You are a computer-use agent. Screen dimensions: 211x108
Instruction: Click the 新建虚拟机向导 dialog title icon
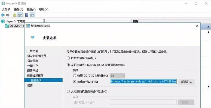point(28,26)
